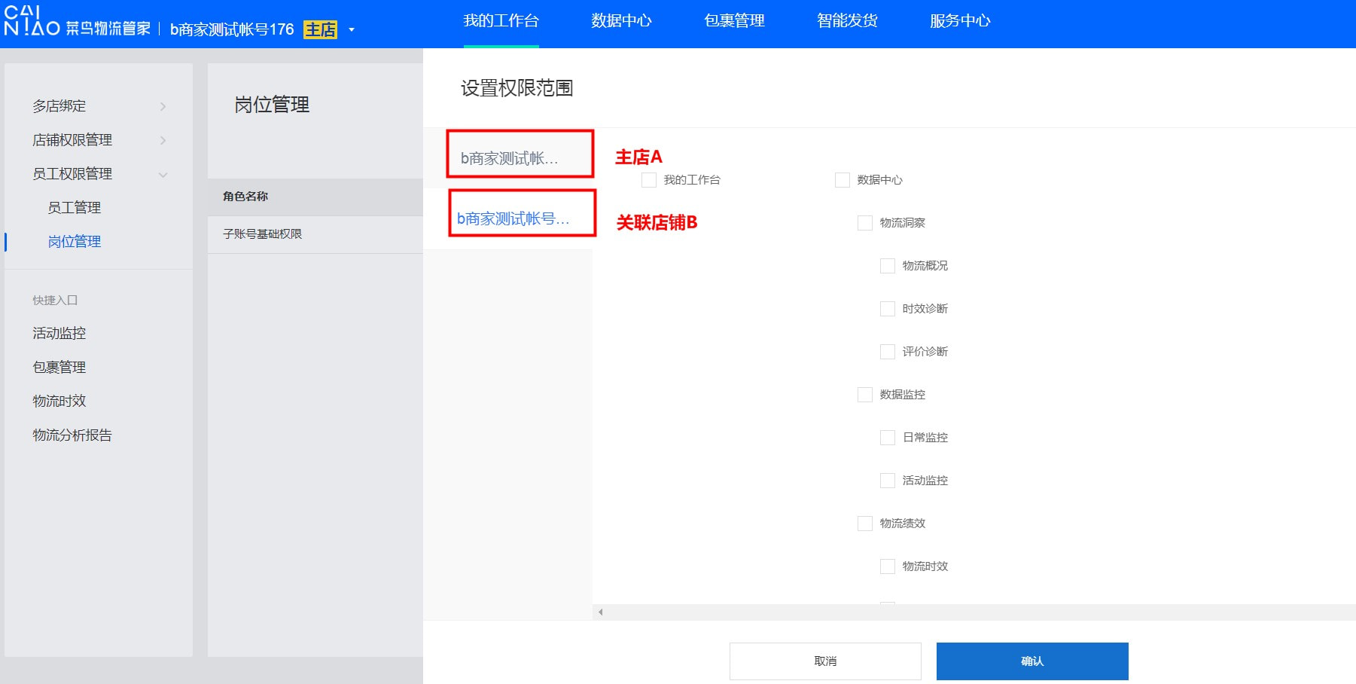Select the main store b商家测试帐… entry
Screen dimensions: 1356x684
click(509, 158)
